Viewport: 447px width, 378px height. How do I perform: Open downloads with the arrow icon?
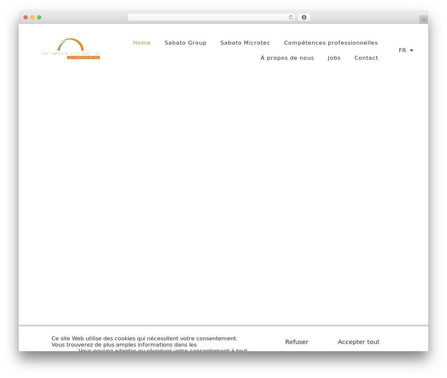click(x=304, y=17)
